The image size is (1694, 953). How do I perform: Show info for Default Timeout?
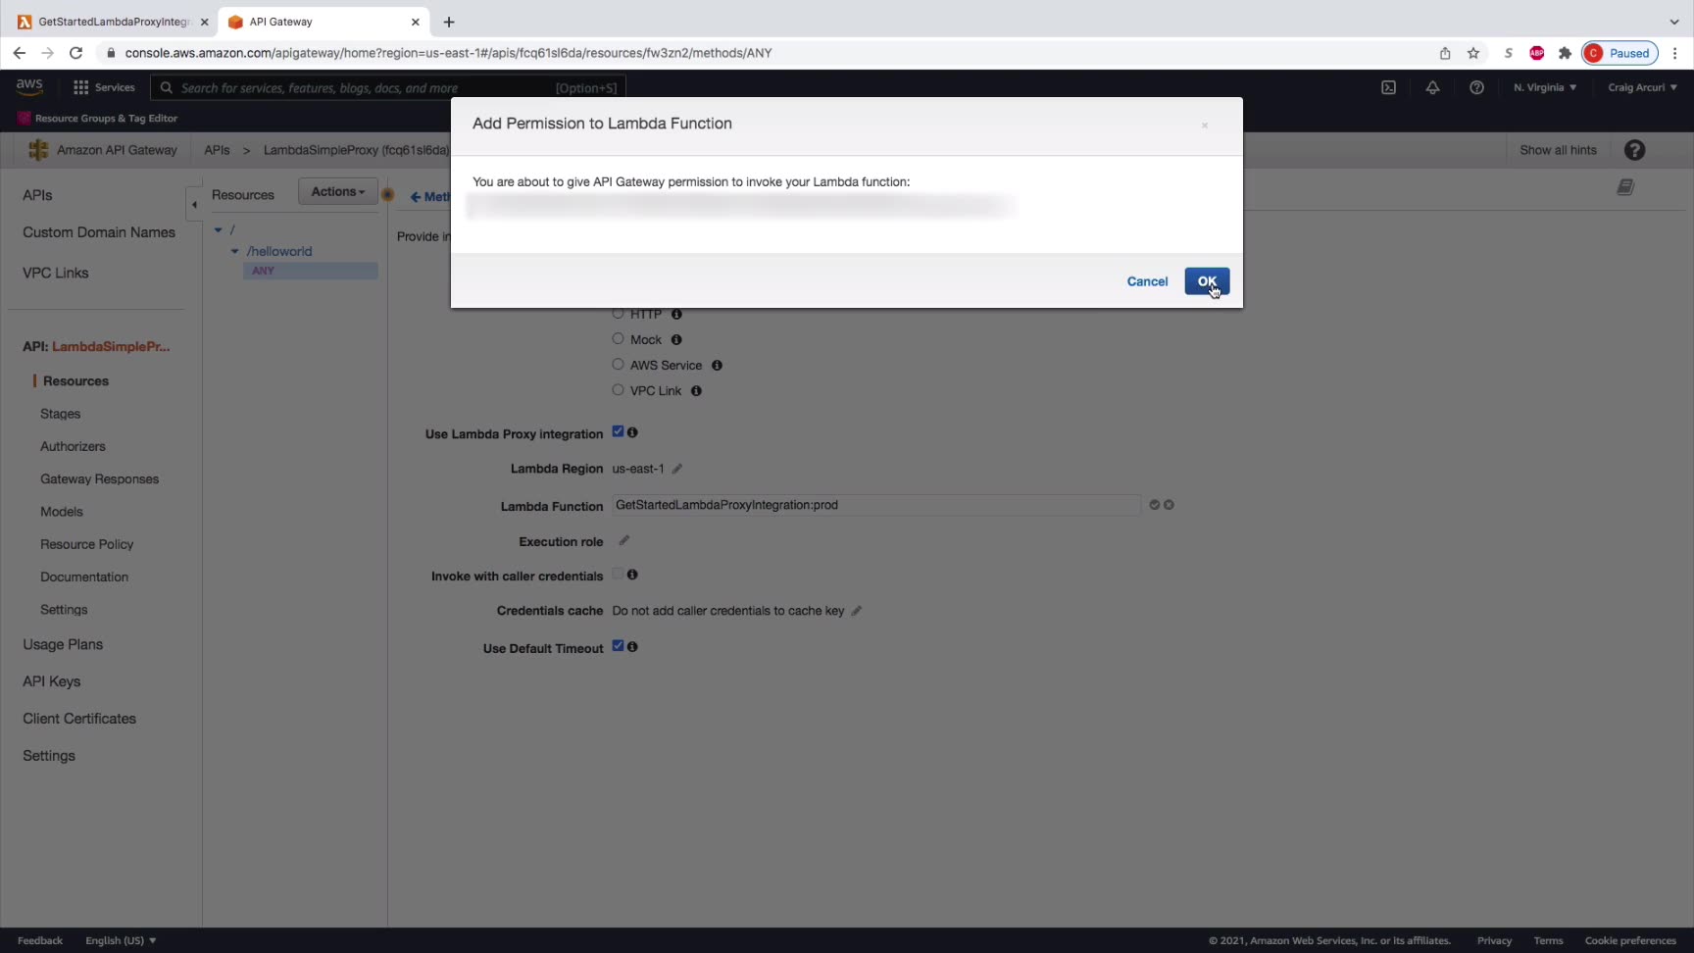coord(632,647)
